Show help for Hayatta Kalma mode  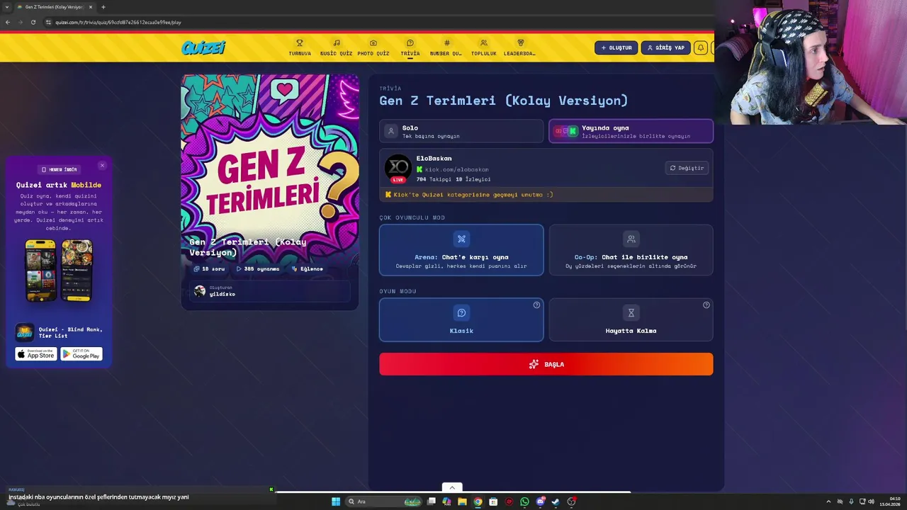click(706, 305)
